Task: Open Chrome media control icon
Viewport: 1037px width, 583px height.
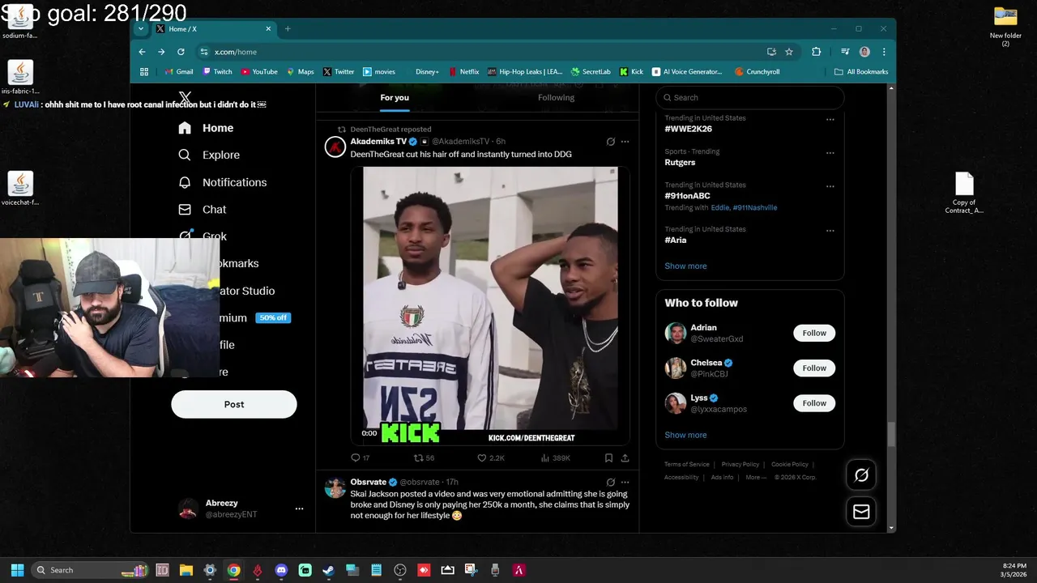Action: pos(845,52)
